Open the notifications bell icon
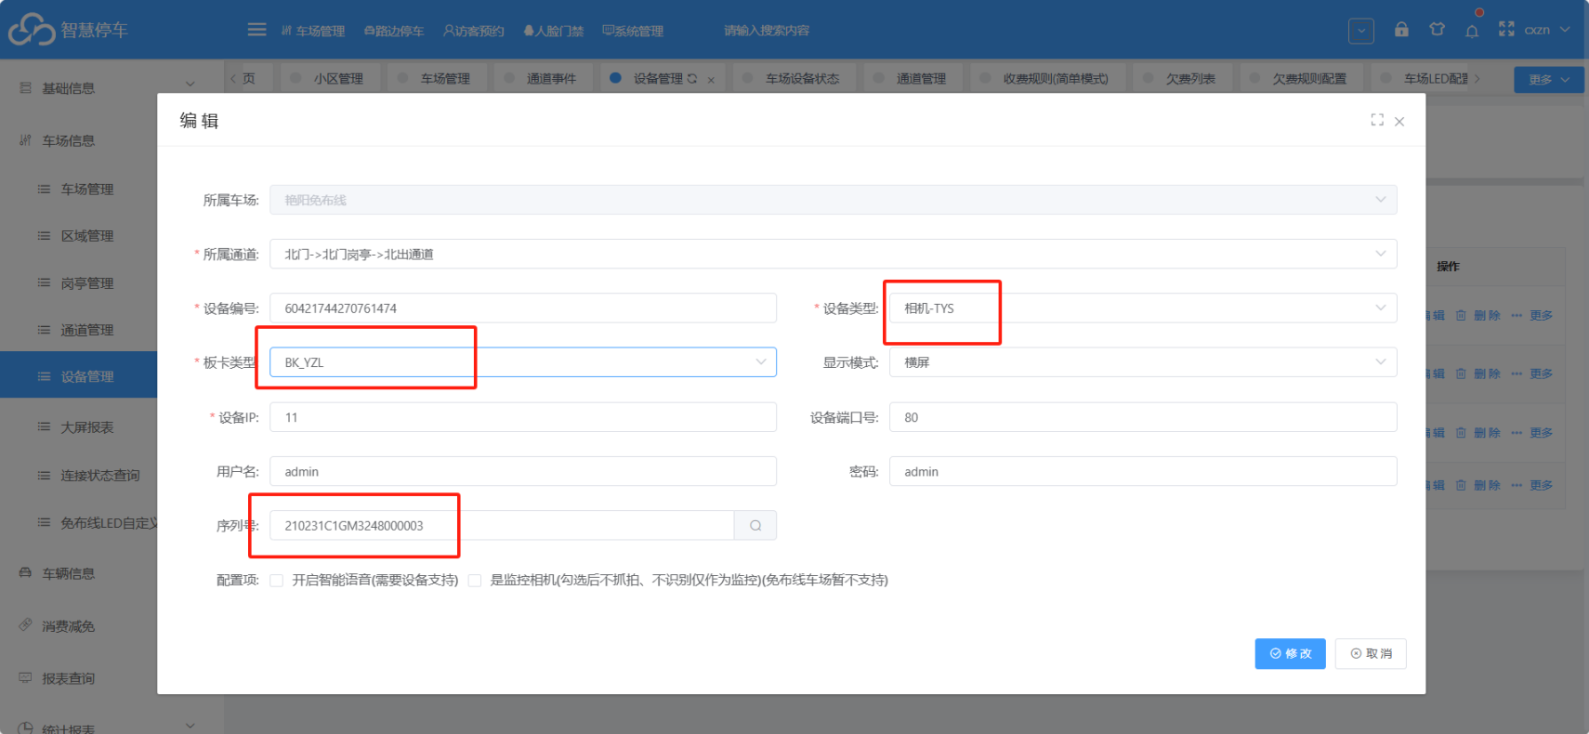Image resolution: width=1589 pixels, height=734 pixels. click(x=1472, y=31)
